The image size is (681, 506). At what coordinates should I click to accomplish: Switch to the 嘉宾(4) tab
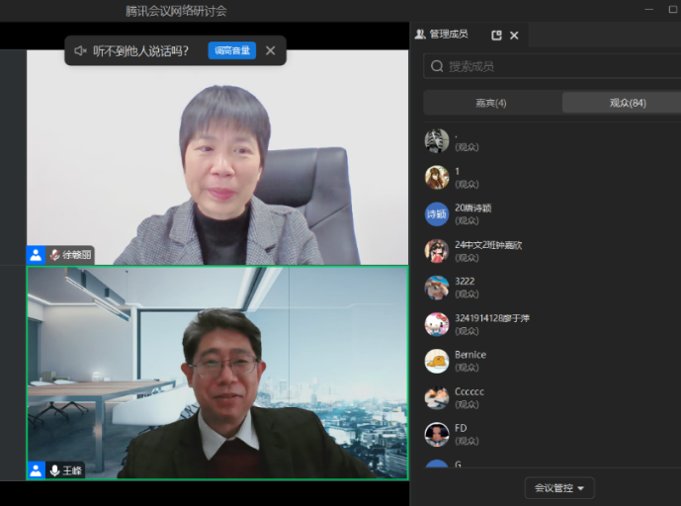(x=491, y=103)
